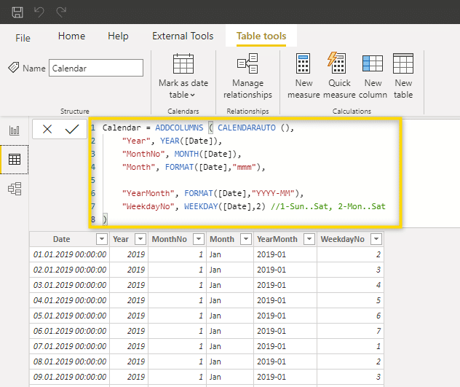Create a Quick measure
Screen dimensions: 460x387
[x=339, y=77]
